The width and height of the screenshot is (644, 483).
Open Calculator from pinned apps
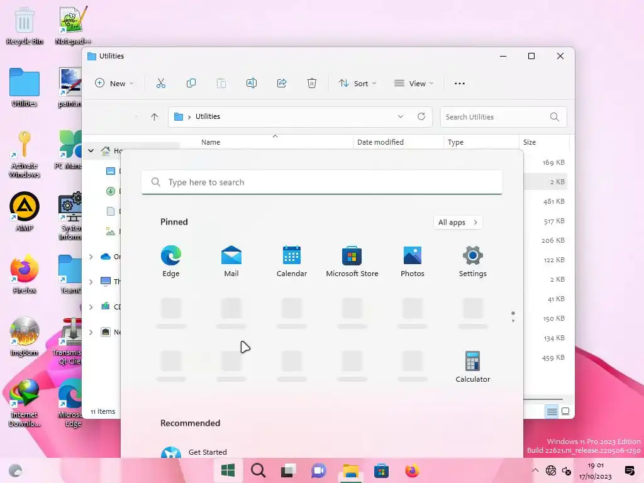[x=473, y=367]
